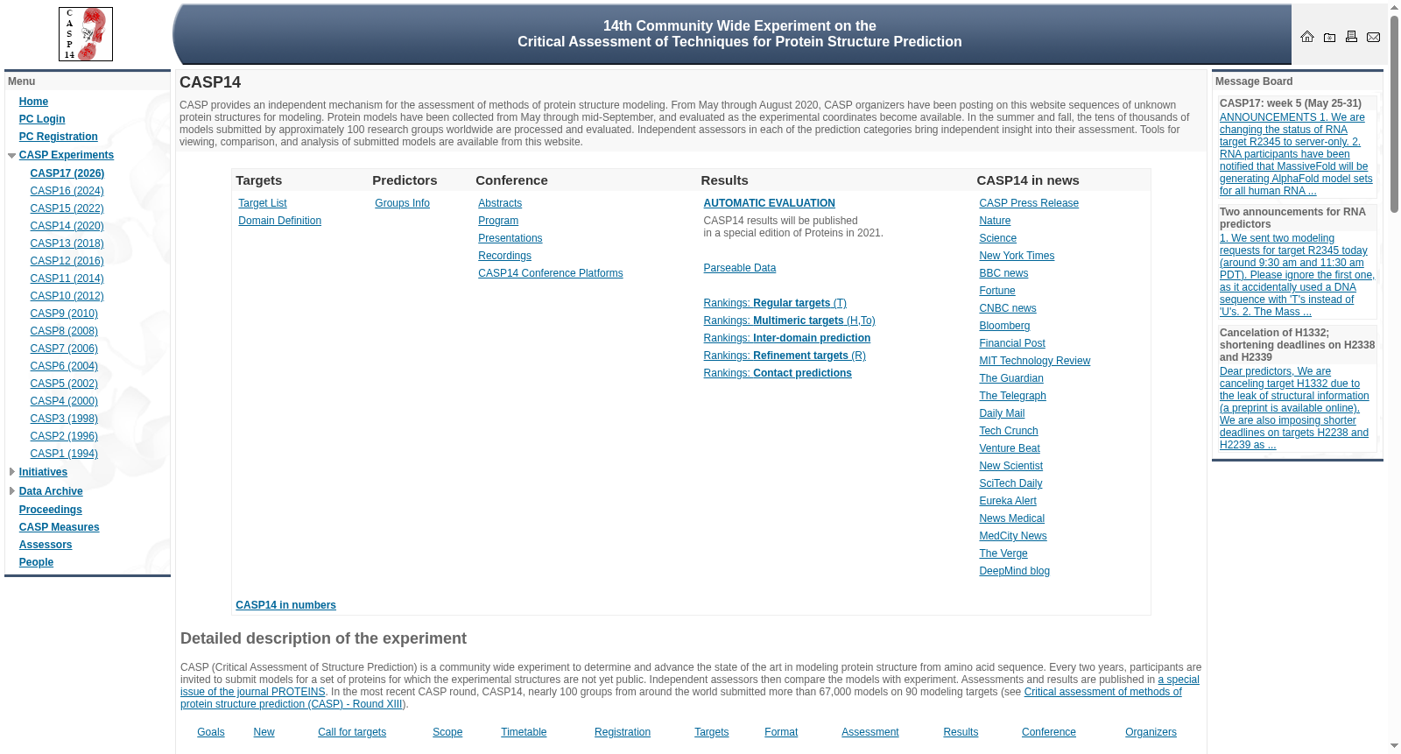
Task: Open CASP13 (2018) experiment
Action: tap(67, 243)
